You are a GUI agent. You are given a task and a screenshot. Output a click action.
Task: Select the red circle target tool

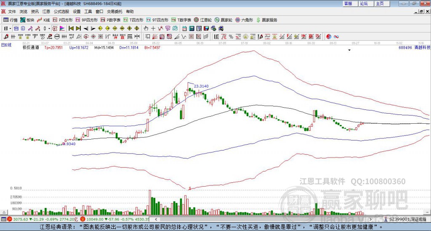click(86, 36)
